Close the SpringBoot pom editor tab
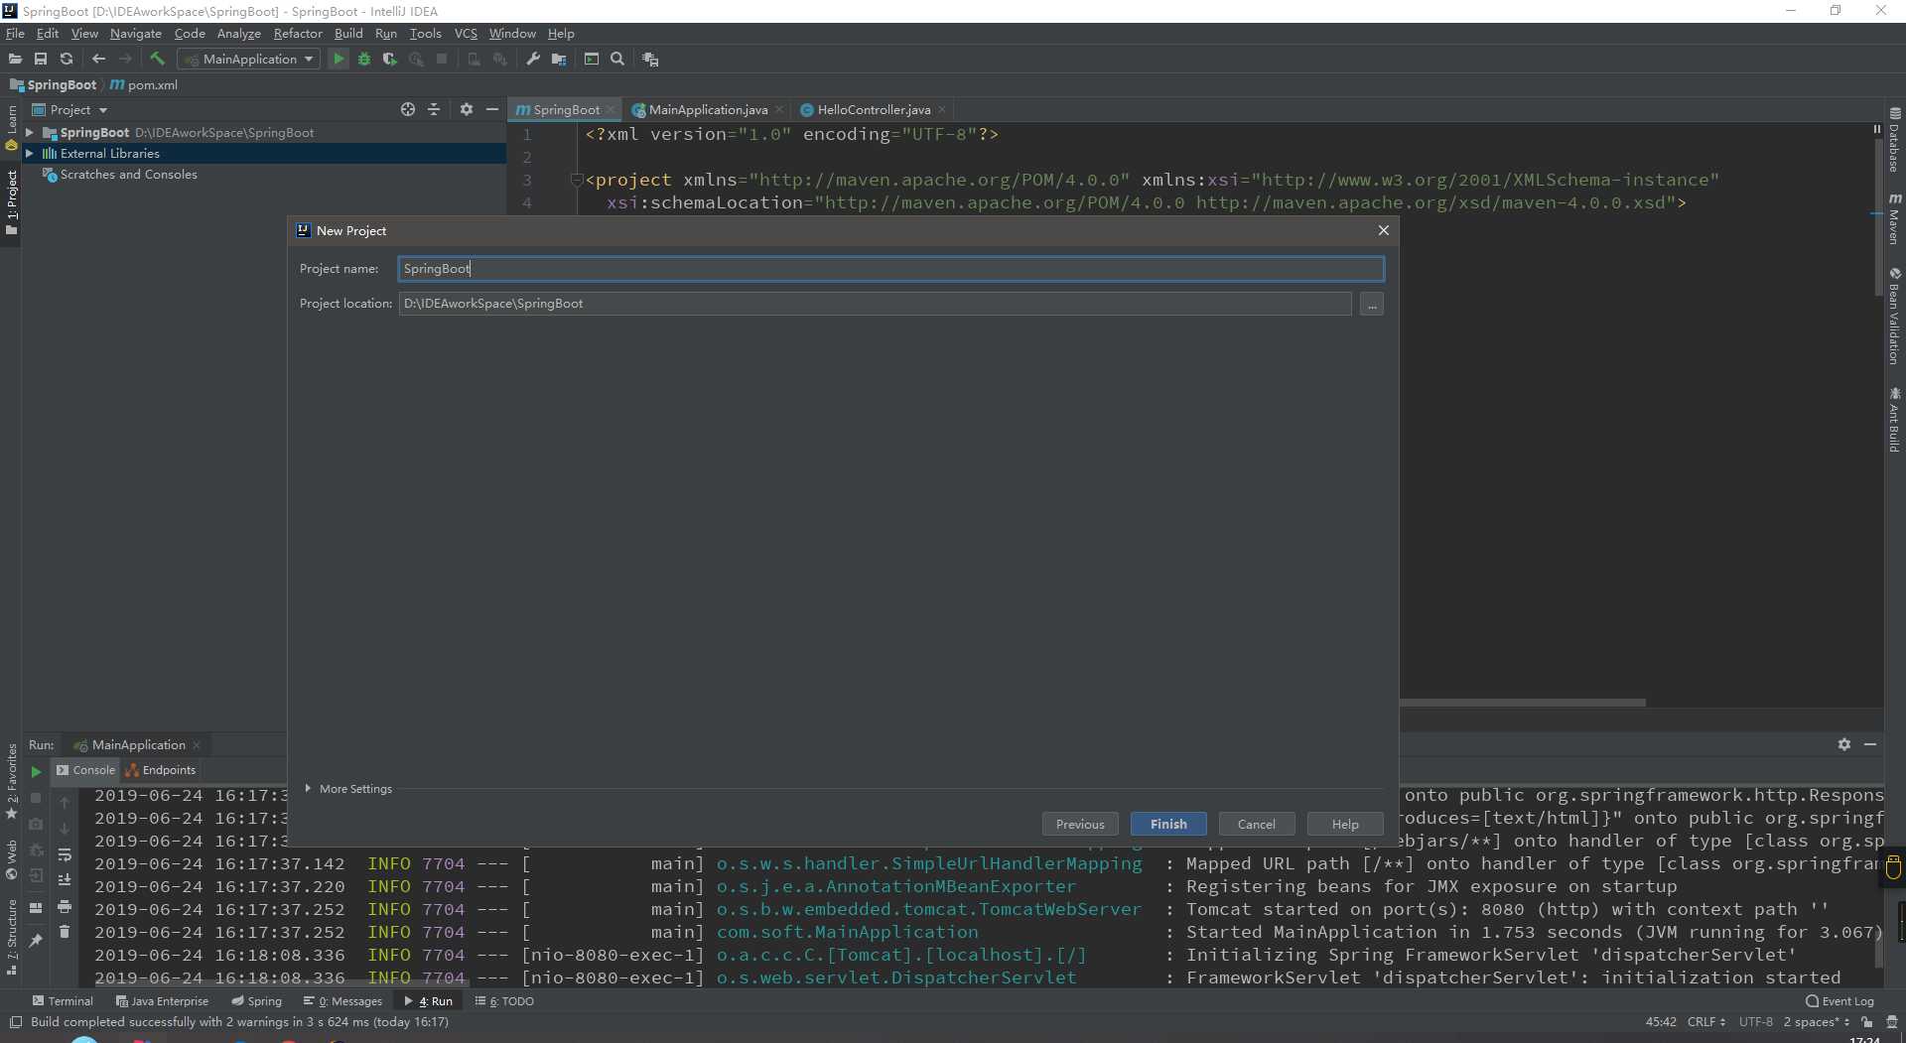This screenshot has width=1906, height=1043. [x=611, y=109]
